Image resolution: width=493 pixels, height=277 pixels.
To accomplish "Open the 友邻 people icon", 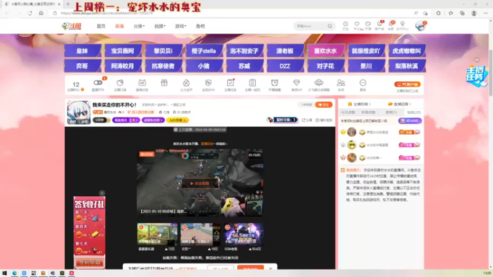I will point(341,82).
